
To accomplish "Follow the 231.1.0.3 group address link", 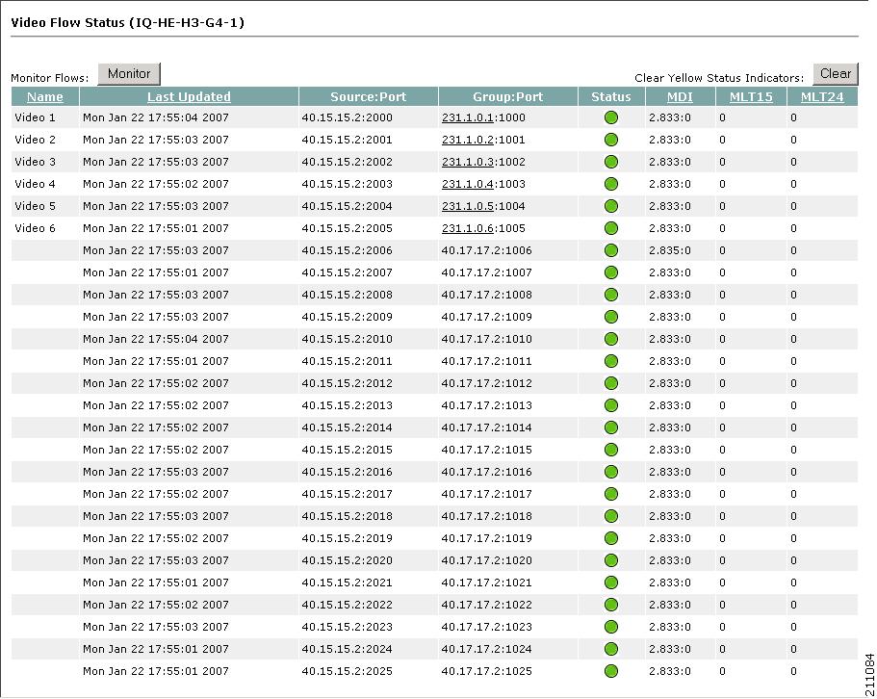I will [469, 162].
